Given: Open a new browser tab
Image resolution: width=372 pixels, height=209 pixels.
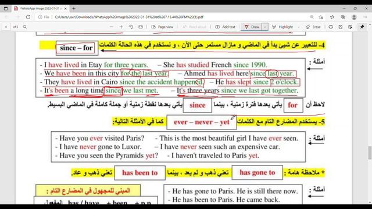Looking at the screenshot, I should click(74, 9).
